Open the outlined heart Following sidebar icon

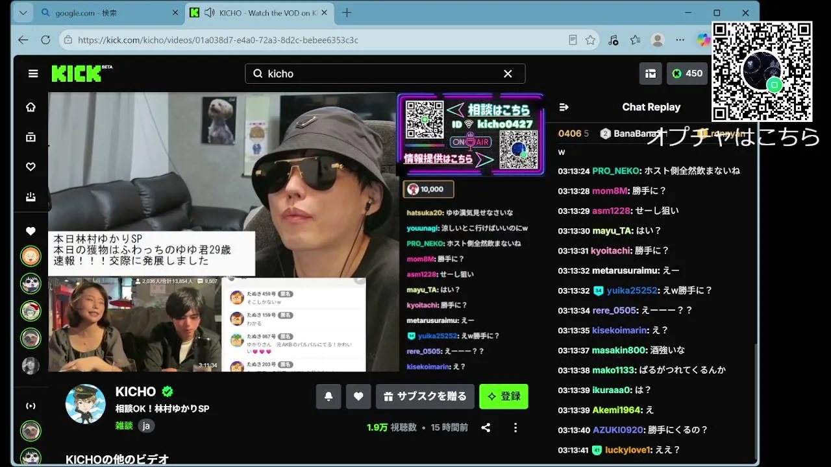[31, 167]
